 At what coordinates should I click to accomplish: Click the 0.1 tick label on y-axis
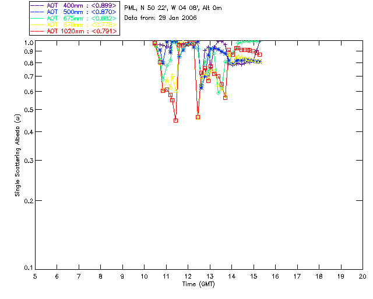click(x=27, y=268)
